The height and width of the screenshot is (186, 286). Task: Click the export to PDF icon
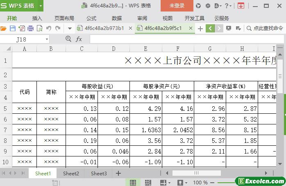[x=22, y=28]
